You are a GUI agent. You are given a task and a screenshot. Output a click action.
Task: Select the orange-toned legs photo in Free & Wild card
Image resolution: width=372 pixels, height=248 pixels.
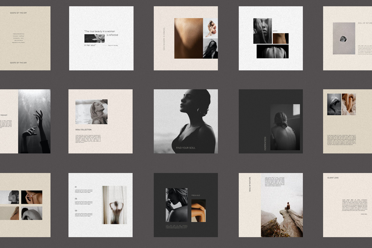coord(198,210)
